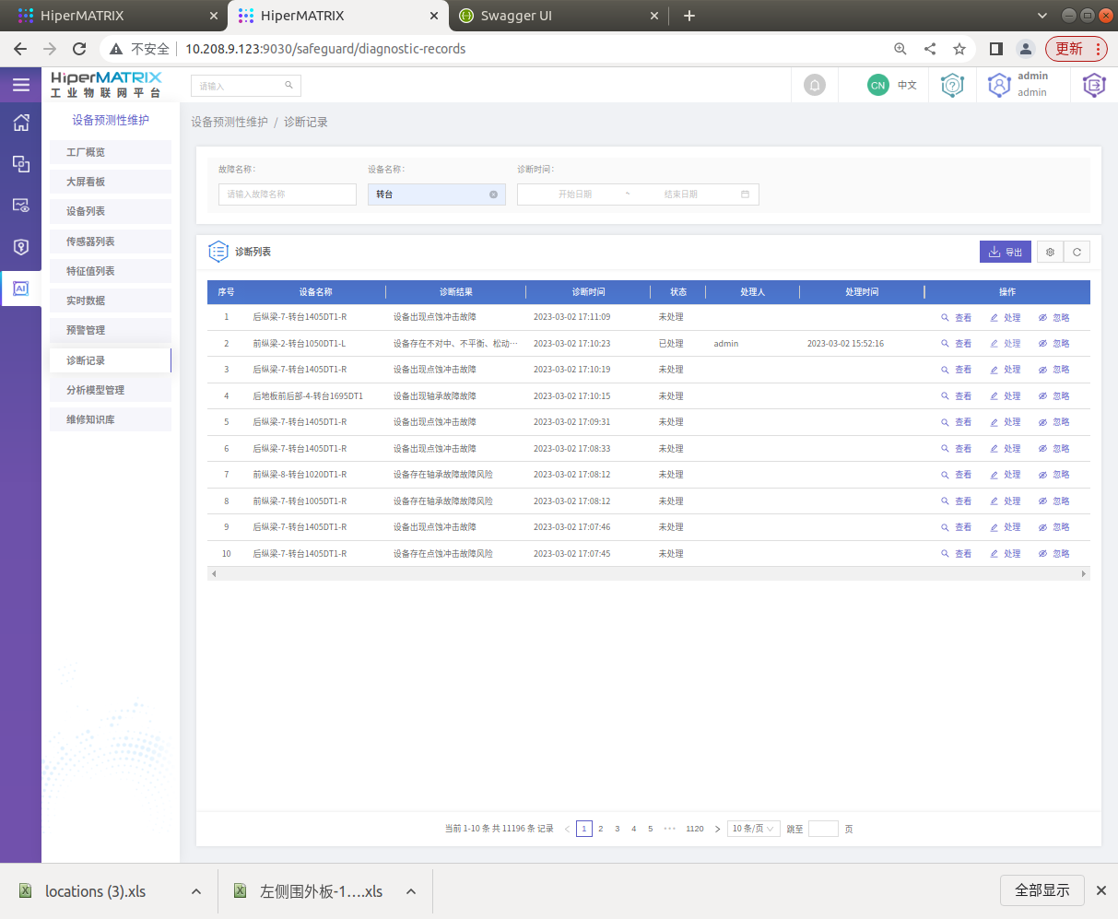Click search icon in top search box
Viewport: 1118px width, 919px height.
(x=288, y=86)
